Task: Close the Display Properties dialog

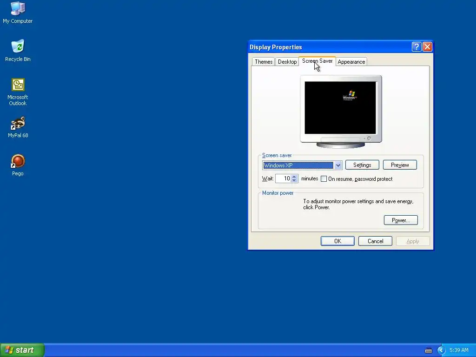Action: pos(427,47)
